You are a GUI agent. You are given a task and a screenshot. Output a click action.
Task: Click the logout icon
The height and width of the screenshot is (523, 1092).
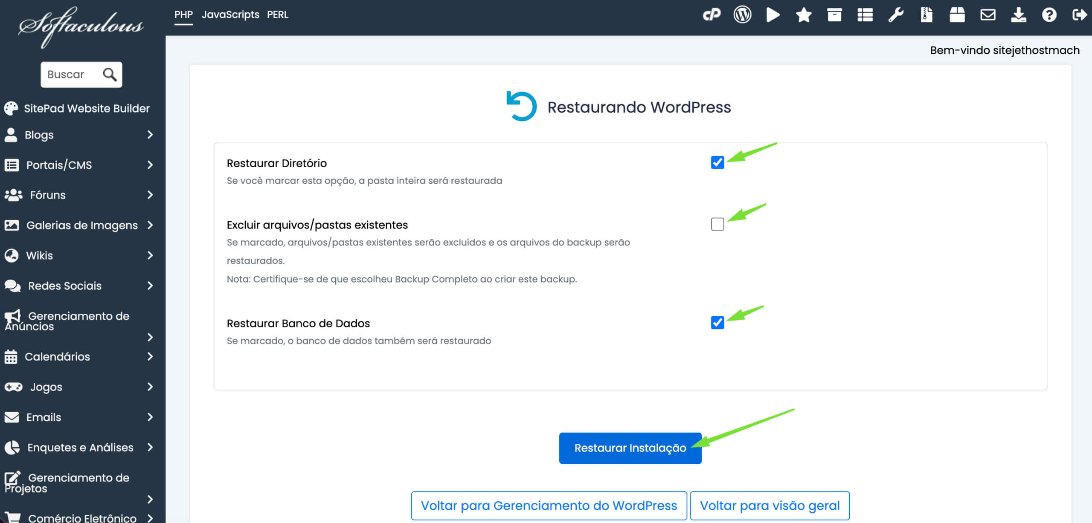[x=1080, y=15]
